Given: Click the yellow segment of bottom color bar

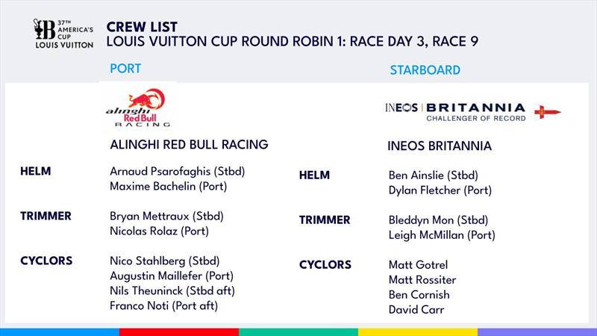Looking at the screenshot, I should click(x=418, y=332).
